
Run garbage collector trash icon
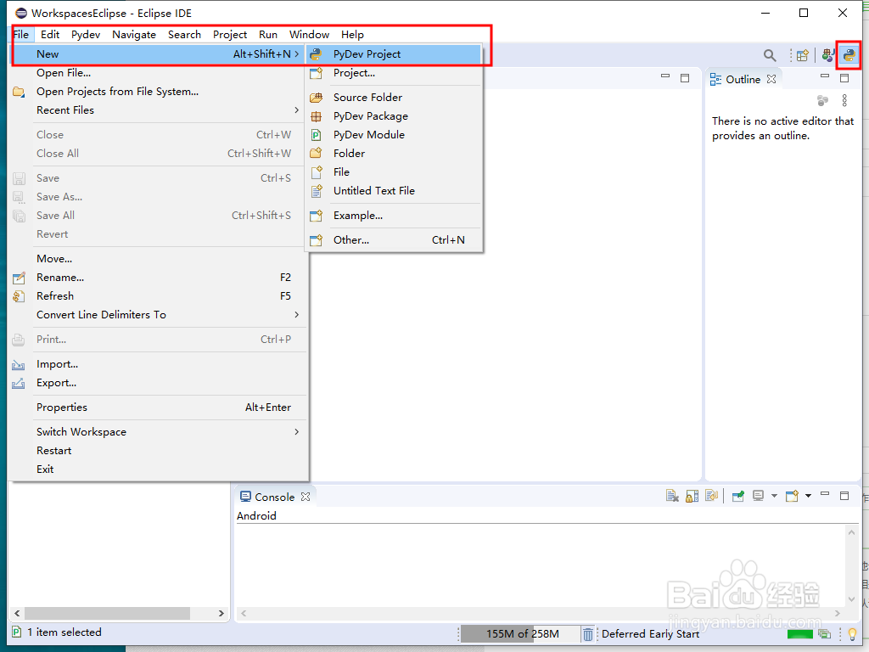[588, 633]
